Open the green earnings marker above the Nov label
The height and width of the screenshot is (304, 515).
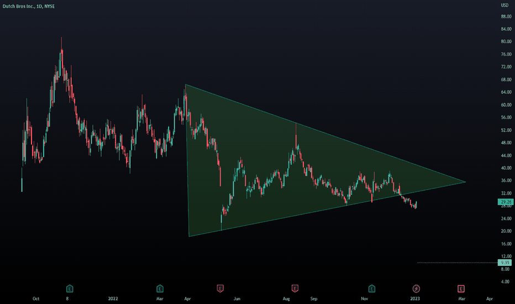[371, 289]
